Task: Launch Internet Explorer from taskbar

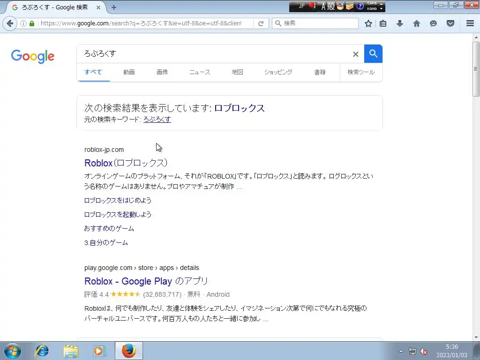Action: [x=42, y=351]
